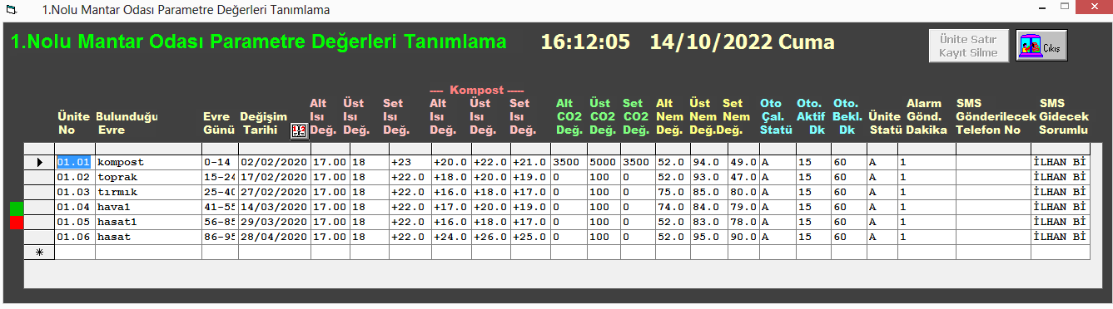This screenshot has width=1113, height=309.
Task: Click the Çıkış exit button
Action: pyautogui.click(x=1041, y=46)
